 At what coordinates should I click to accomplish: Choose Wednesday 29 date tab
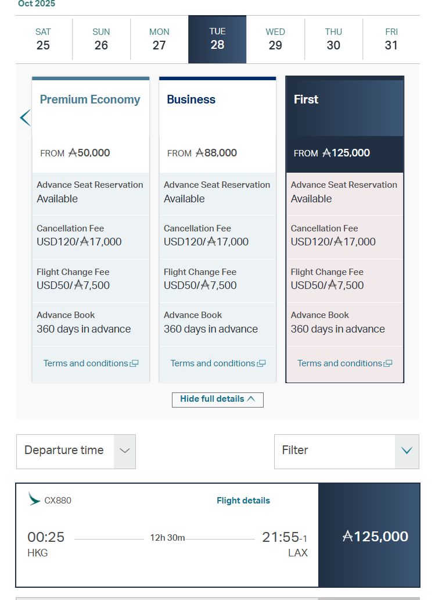(x=275, y=40)
